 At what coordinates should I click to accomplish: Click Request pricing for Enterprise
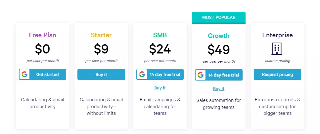pyautogui.click(x=277, y=74)
